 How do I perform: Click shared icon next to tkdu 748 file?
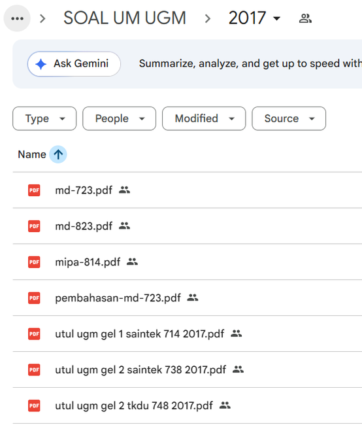click(225, 405)
